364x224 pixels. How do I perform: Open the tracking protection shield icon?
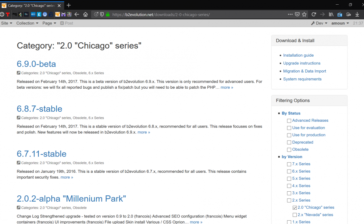click(x=102, y=14)
